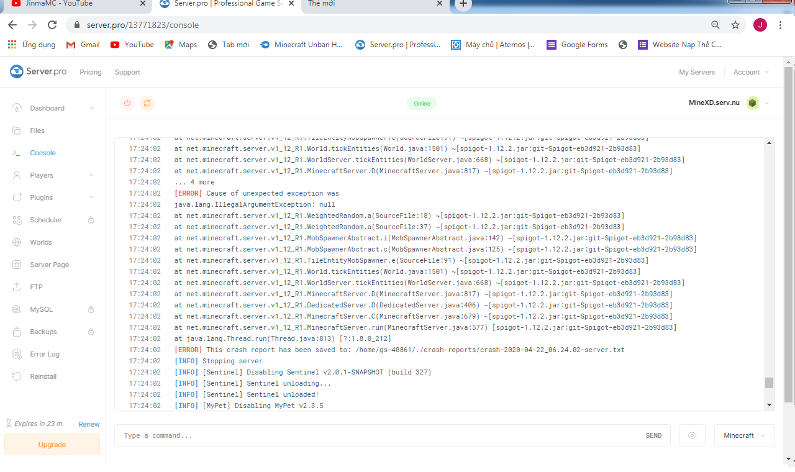Open the Chrome profile avatar

pyautogui.click(x=760, y=25)
